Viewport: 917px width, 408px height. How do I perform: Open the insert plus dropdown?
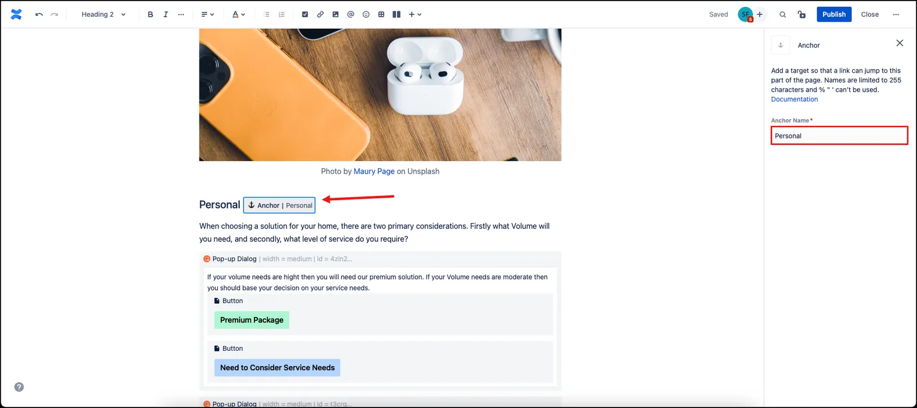tap(415, 14)
